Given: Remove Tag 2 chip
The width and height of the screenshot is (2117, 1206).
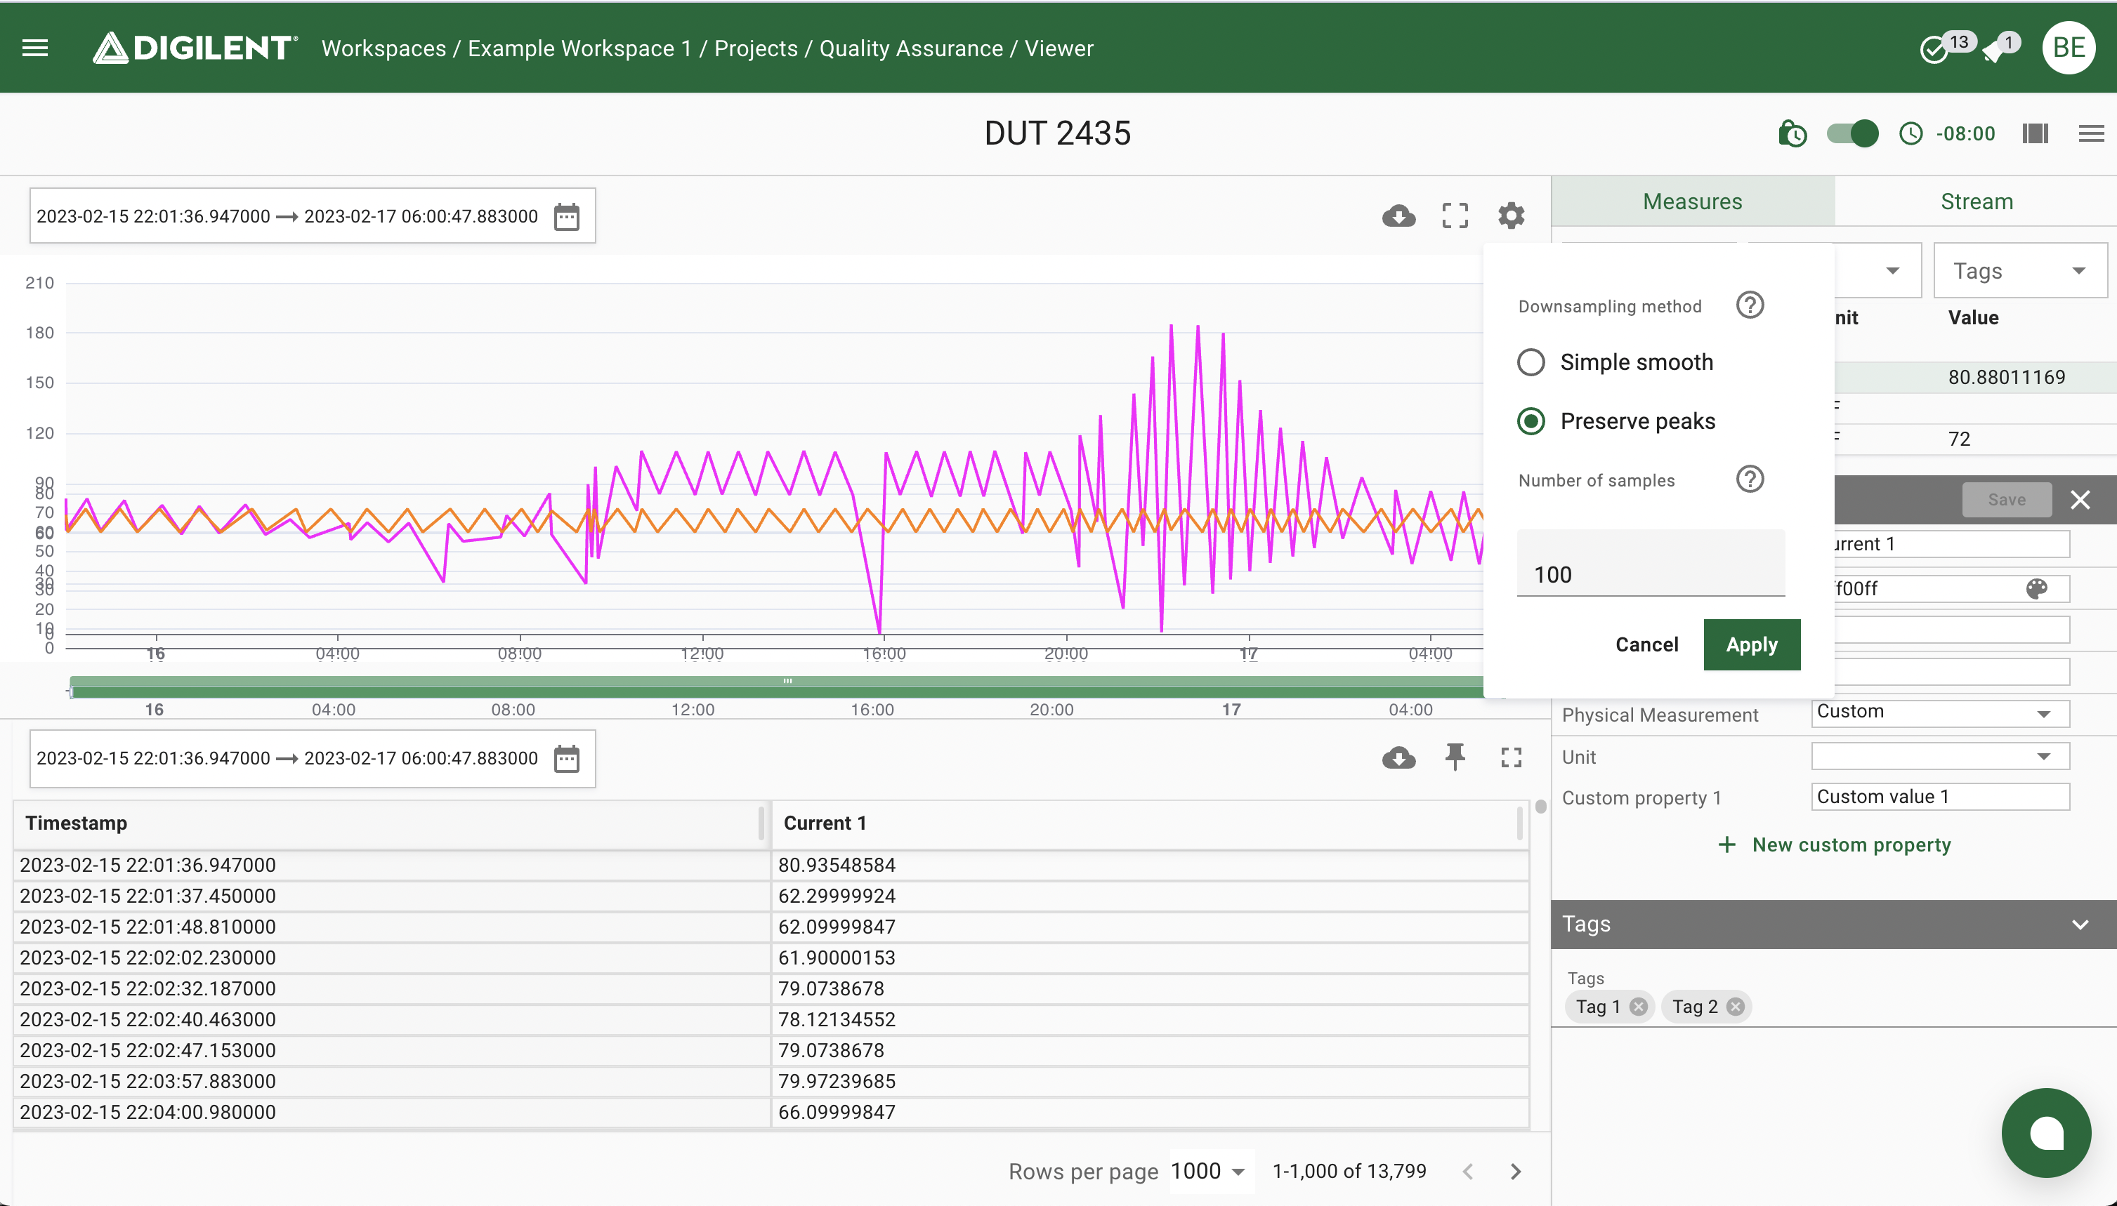Looking at the screenshot, I should point(1735,1007).
